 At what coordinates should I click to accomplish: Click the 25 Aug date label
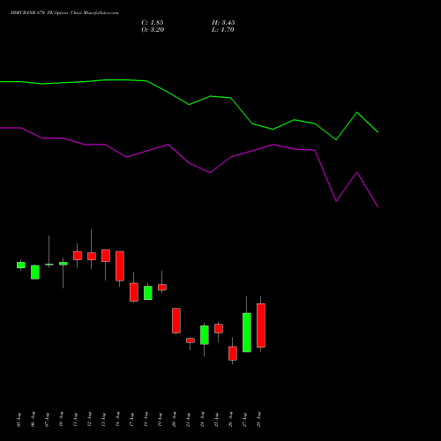216,420
